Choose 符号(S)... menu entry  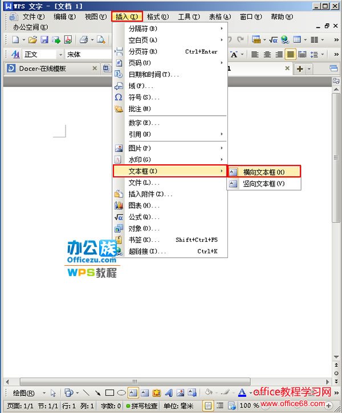(x=170, y=98)
